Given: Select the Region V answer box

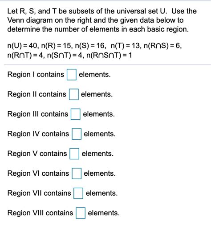Looking at the screenshot, I should click(x=74, y=154).
